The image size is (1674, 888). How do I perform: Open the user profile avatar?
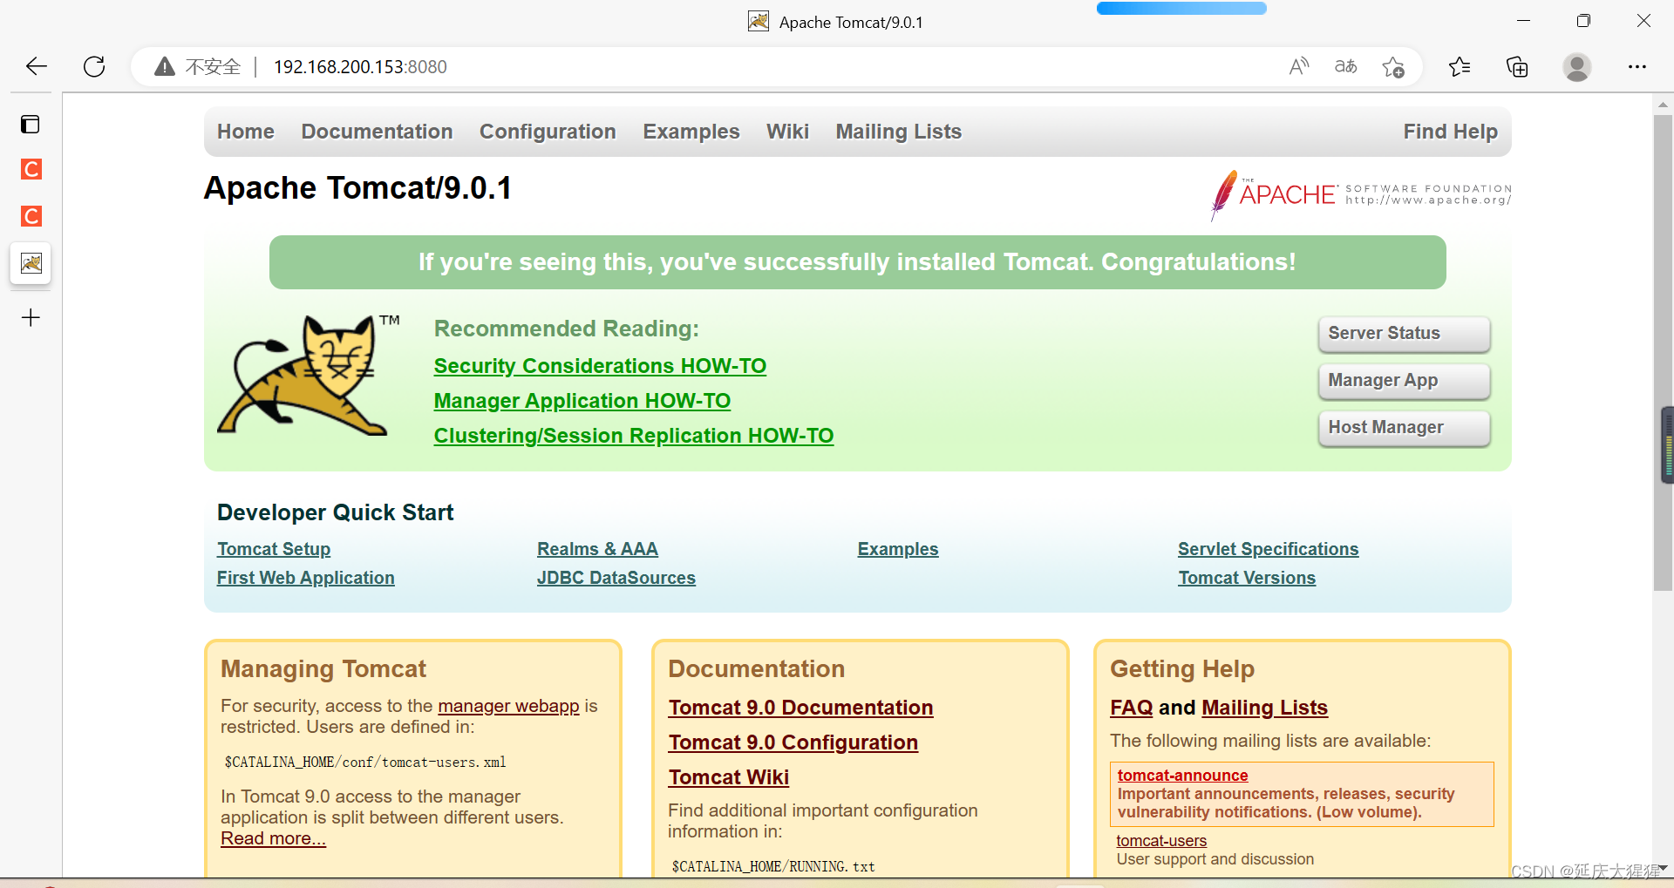coord(1576,66)
